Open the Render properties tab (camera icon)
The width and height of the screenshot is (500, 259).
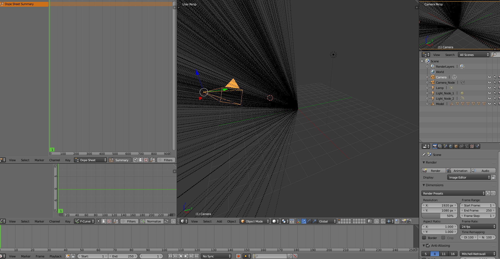click(x=435, y=146)
